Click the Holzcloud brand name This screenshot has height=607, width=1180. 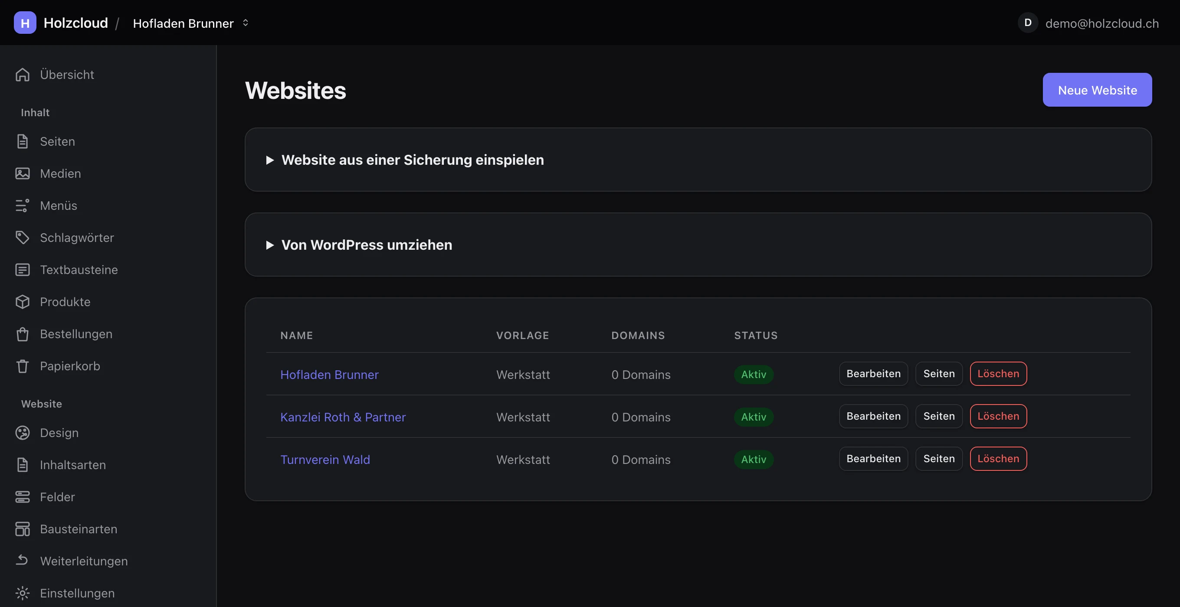(x=75, y=23)
